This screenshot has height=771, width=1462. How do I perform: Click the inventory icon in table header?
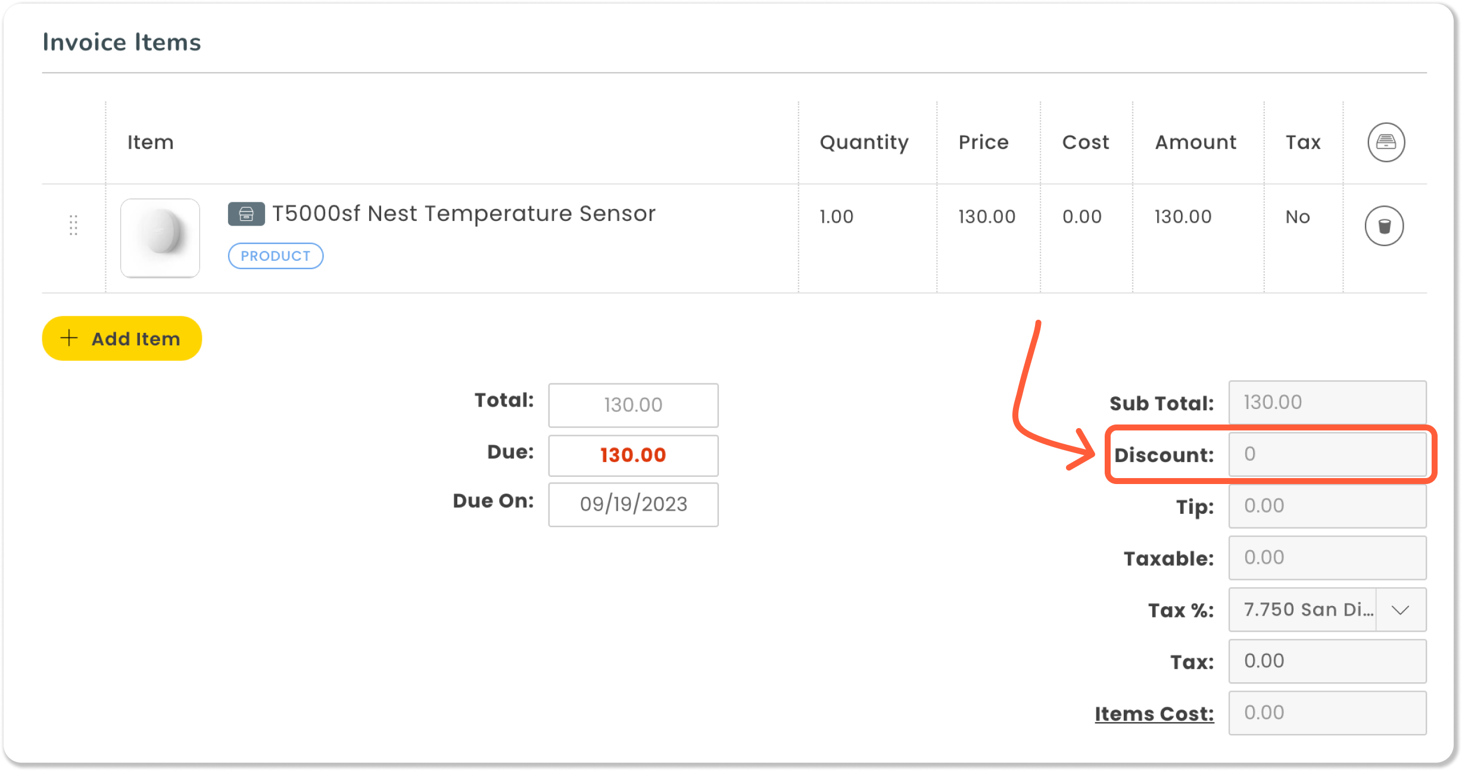click(x=1385, y=142)
